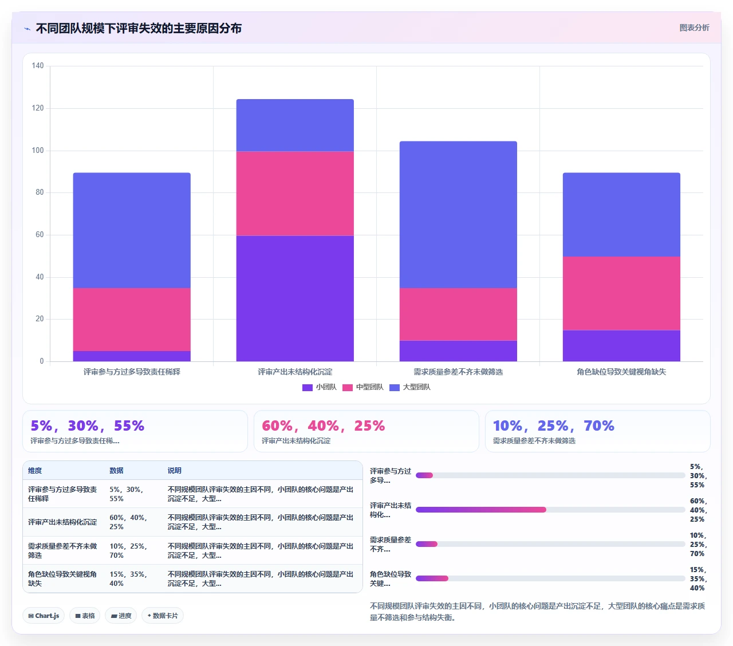733x646 pixels.
Task: Click the 进度 tag chip
Action: tap(121, 616)
